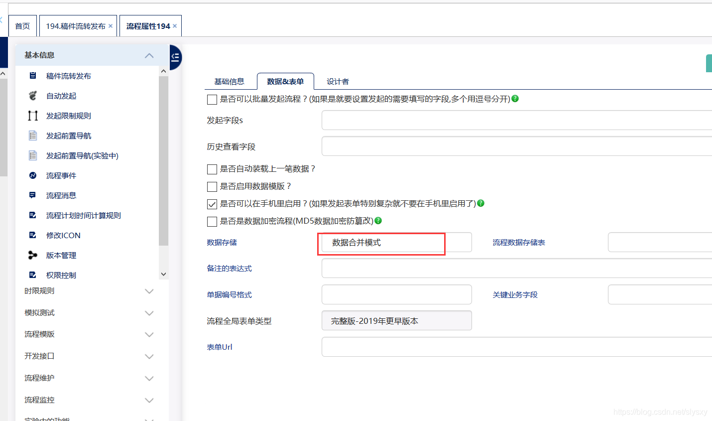Image resolution: width=712 pixels, height=421 pixels.
Task: Collapse the 基本信息 section
Action: tap(149, 55)
